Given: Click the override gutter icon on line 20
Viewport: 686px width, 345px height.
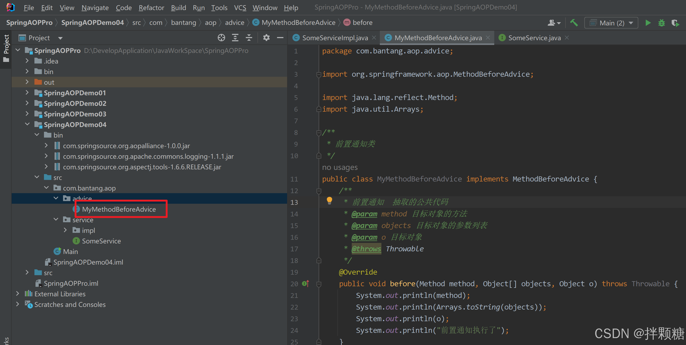Looking at the screenshot, I should (305, 284).
